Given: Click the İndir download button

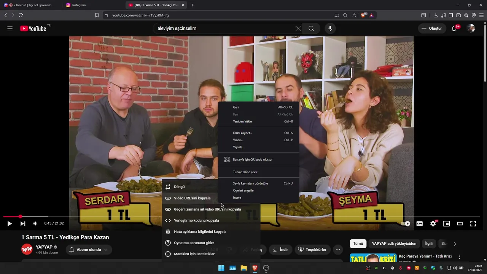Looking at the screenshot, I should pos(280,250).
